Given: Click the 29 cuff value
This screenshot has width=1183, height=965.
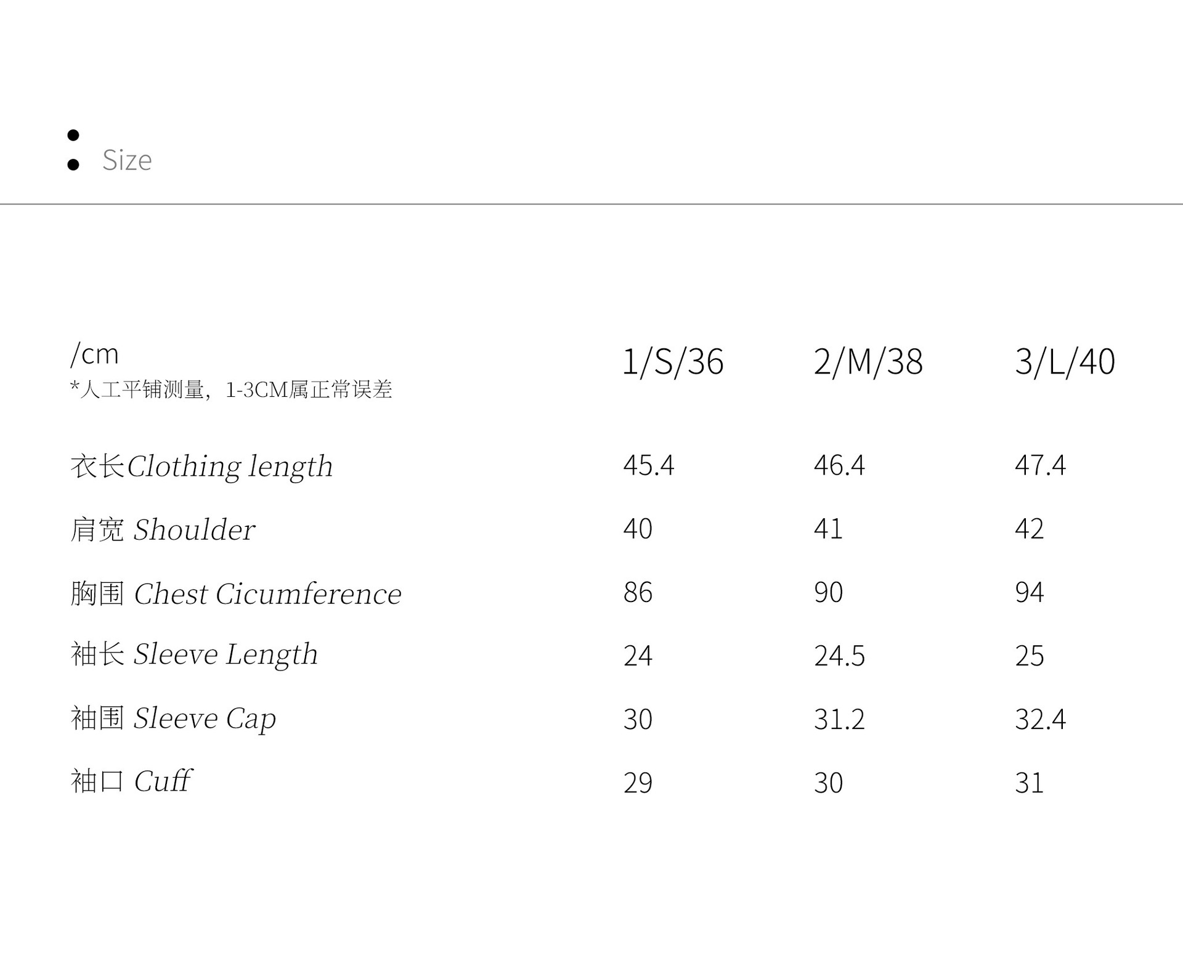Looking at the screenshot, I should click(638, 783).
